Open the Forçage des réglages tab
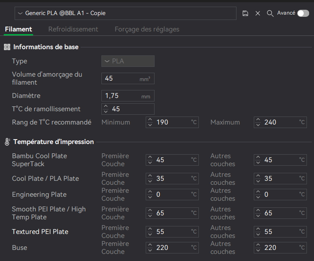Image resolution: width=314 pixels, height=261 pixels. [147, 29]
